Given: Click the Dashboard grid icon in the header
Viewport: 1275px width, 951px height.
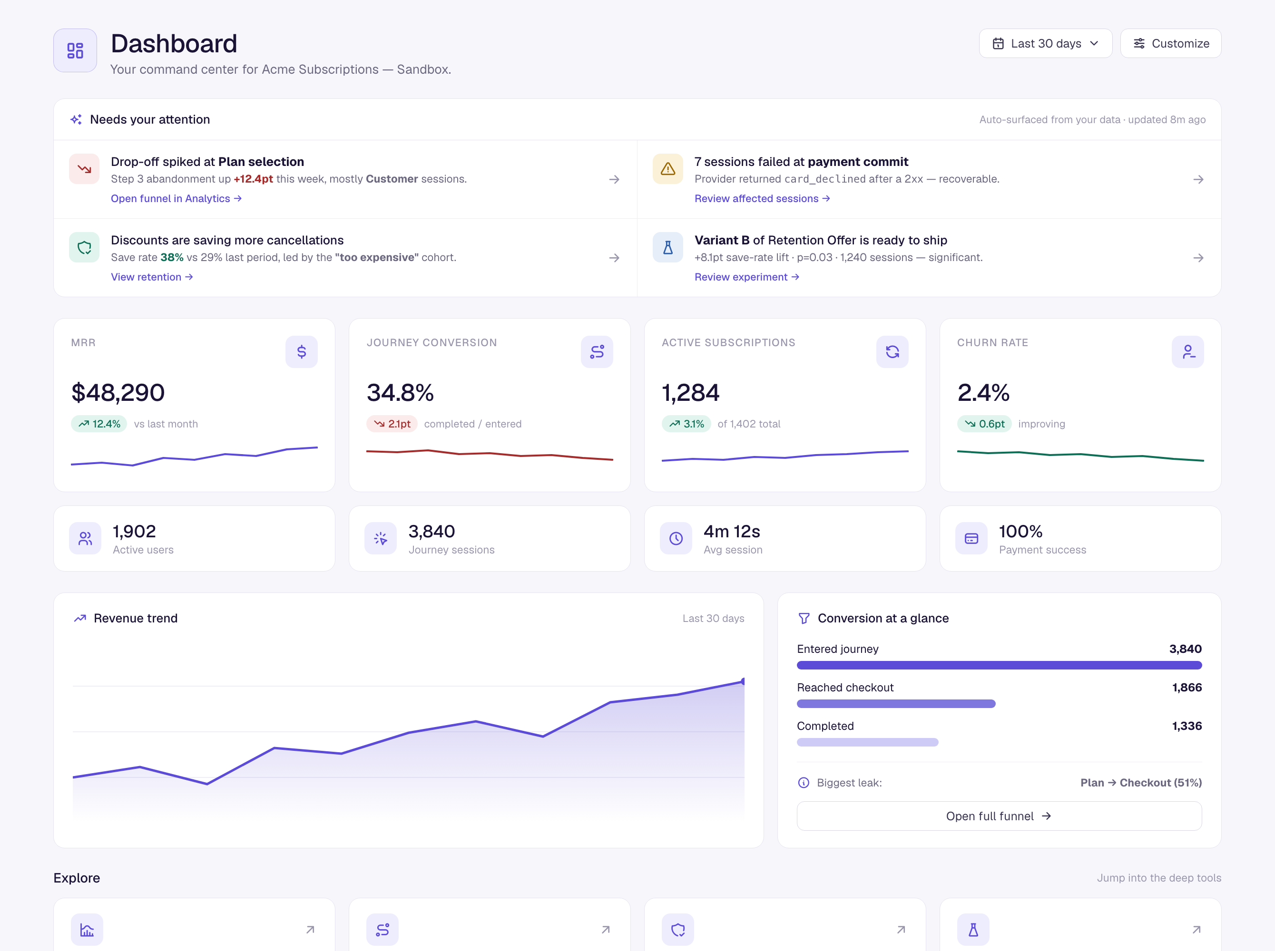Looking at the screenshot, I should point(75,51).
